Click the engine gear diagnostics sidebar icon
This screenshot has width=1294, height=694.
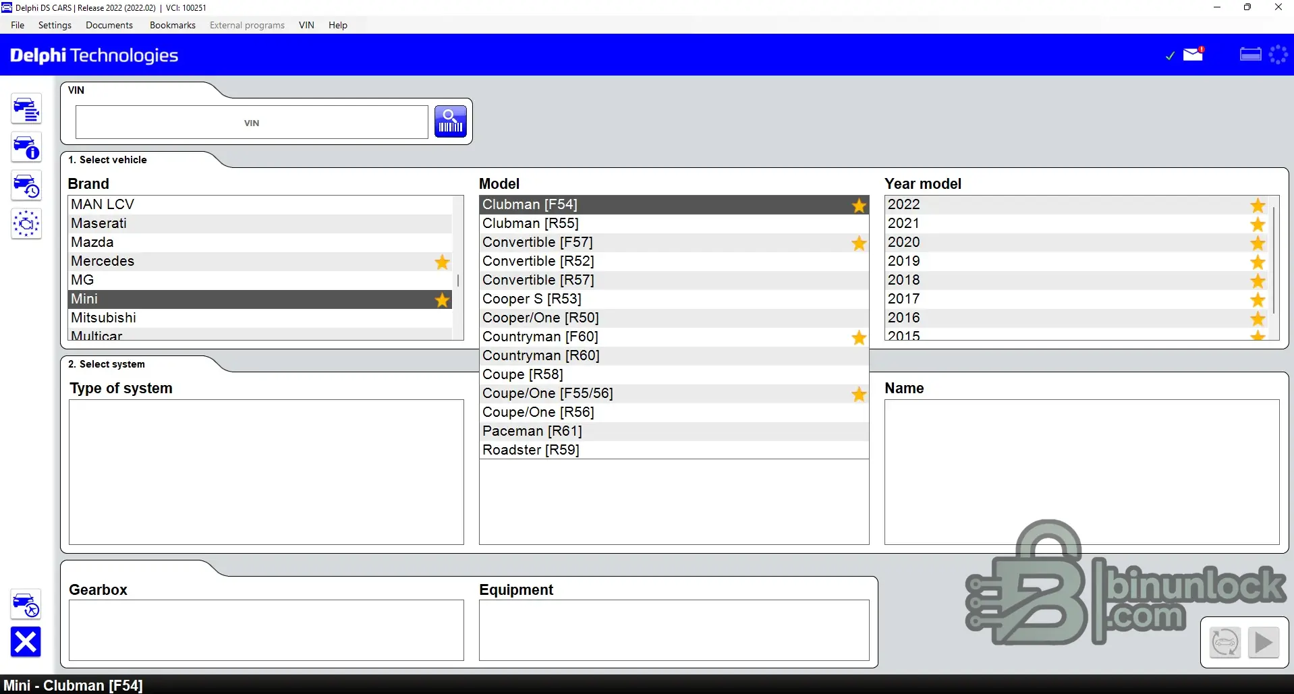[26, 224]
